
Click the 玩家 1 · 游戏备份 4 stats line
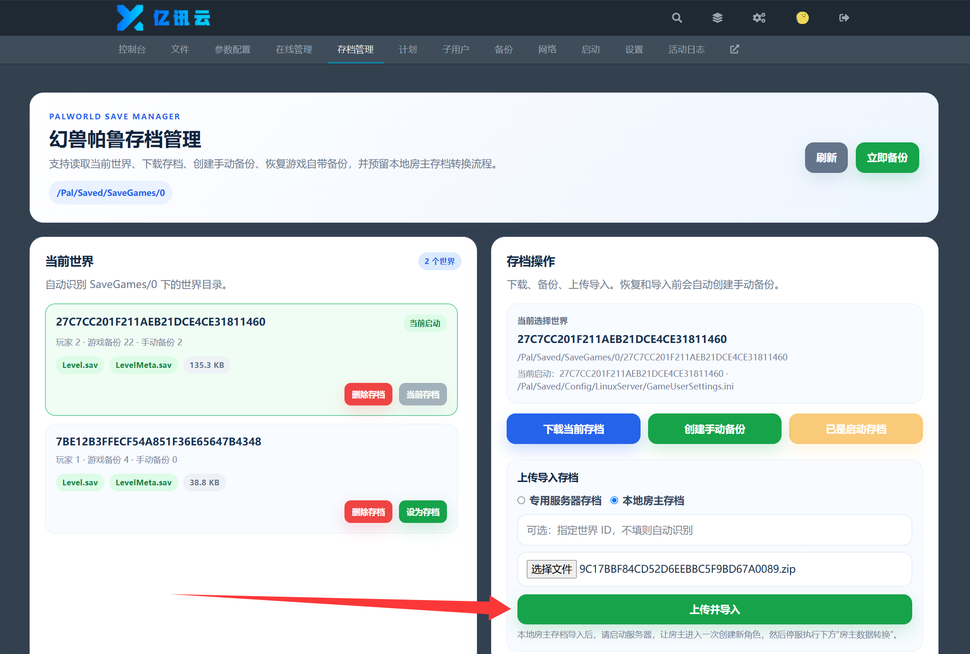pyautogui.click(x=117, y=459)
